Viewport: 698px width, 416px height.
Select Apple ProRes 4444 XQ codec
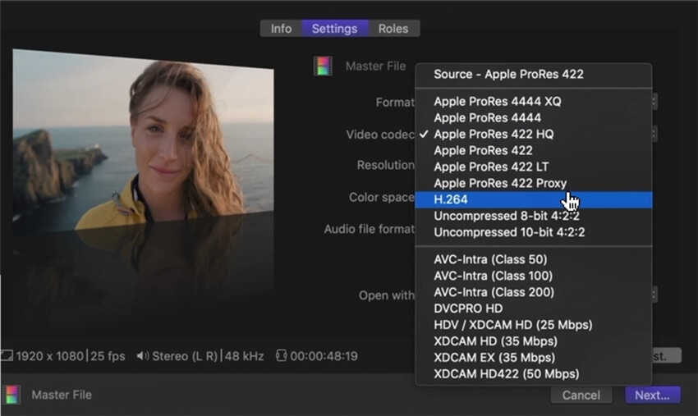pos(533,102)
